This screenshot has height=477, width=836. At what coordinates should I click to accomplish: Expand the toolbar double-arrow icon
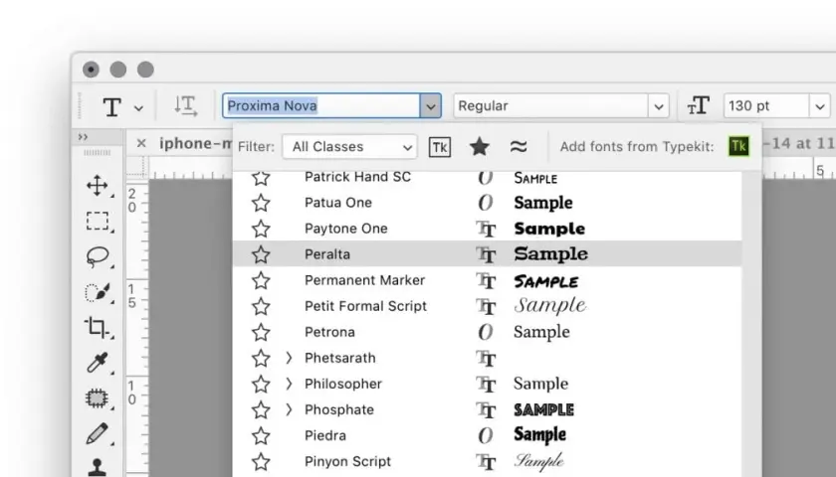pos(83,137)
